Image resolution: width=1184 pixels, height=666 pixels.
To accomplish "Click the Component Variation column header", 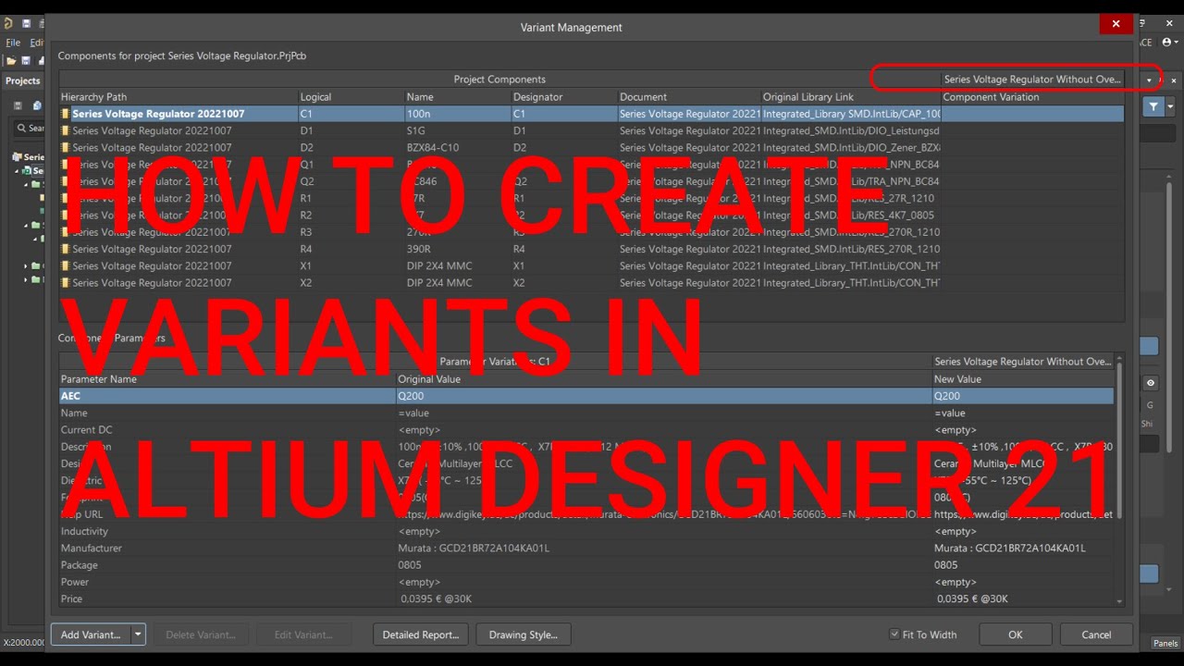I will (1033, 97).
